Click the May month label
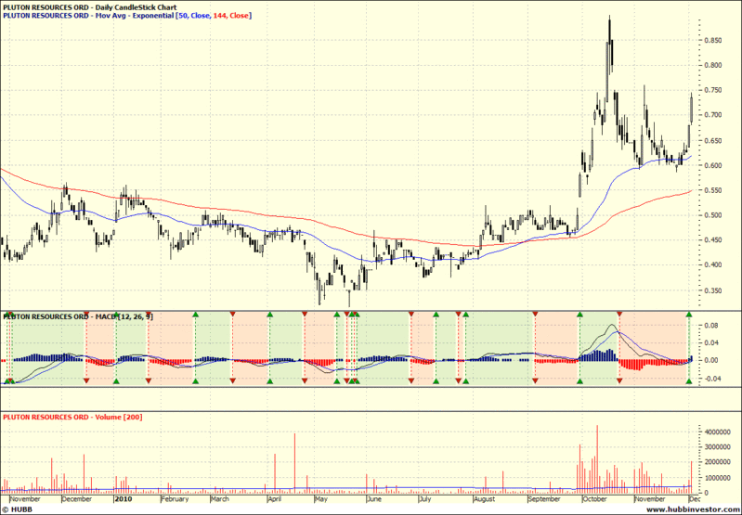742x515 pixels. click(321, 499)
